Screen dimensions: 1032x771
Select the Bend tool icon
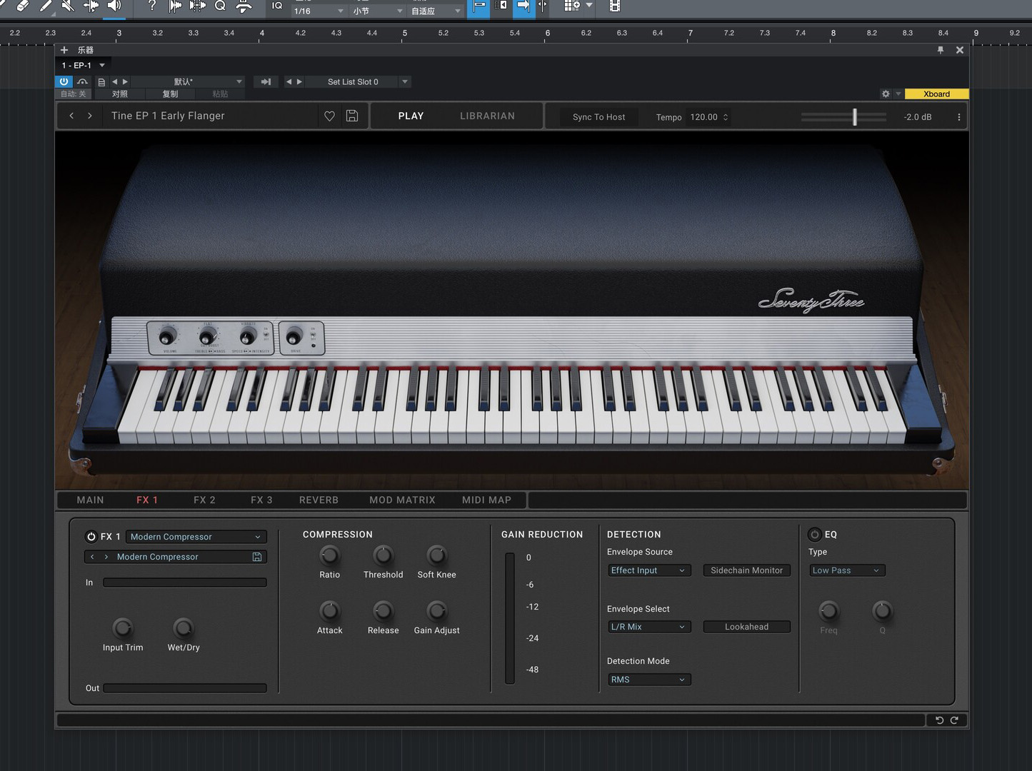point(91,6)
